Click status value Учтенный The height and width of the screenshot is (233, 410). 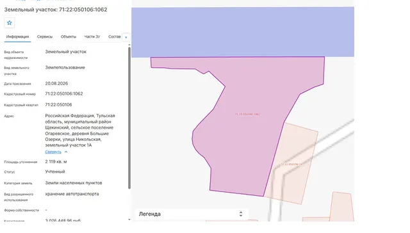tap(55, 172)
